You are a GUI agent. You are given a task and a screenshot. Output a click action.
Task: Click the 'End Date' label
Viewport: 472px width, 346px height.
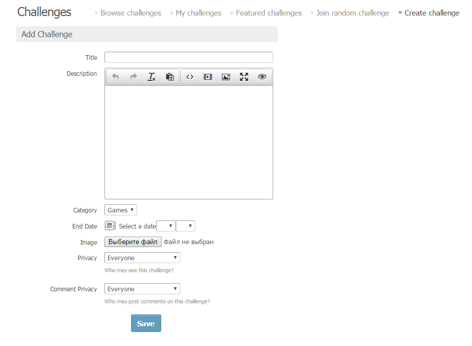pos(84,226)
